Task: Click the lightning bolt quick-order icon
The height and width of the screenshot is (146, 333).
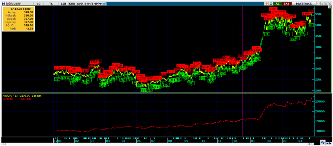Action: coord(266,4)
